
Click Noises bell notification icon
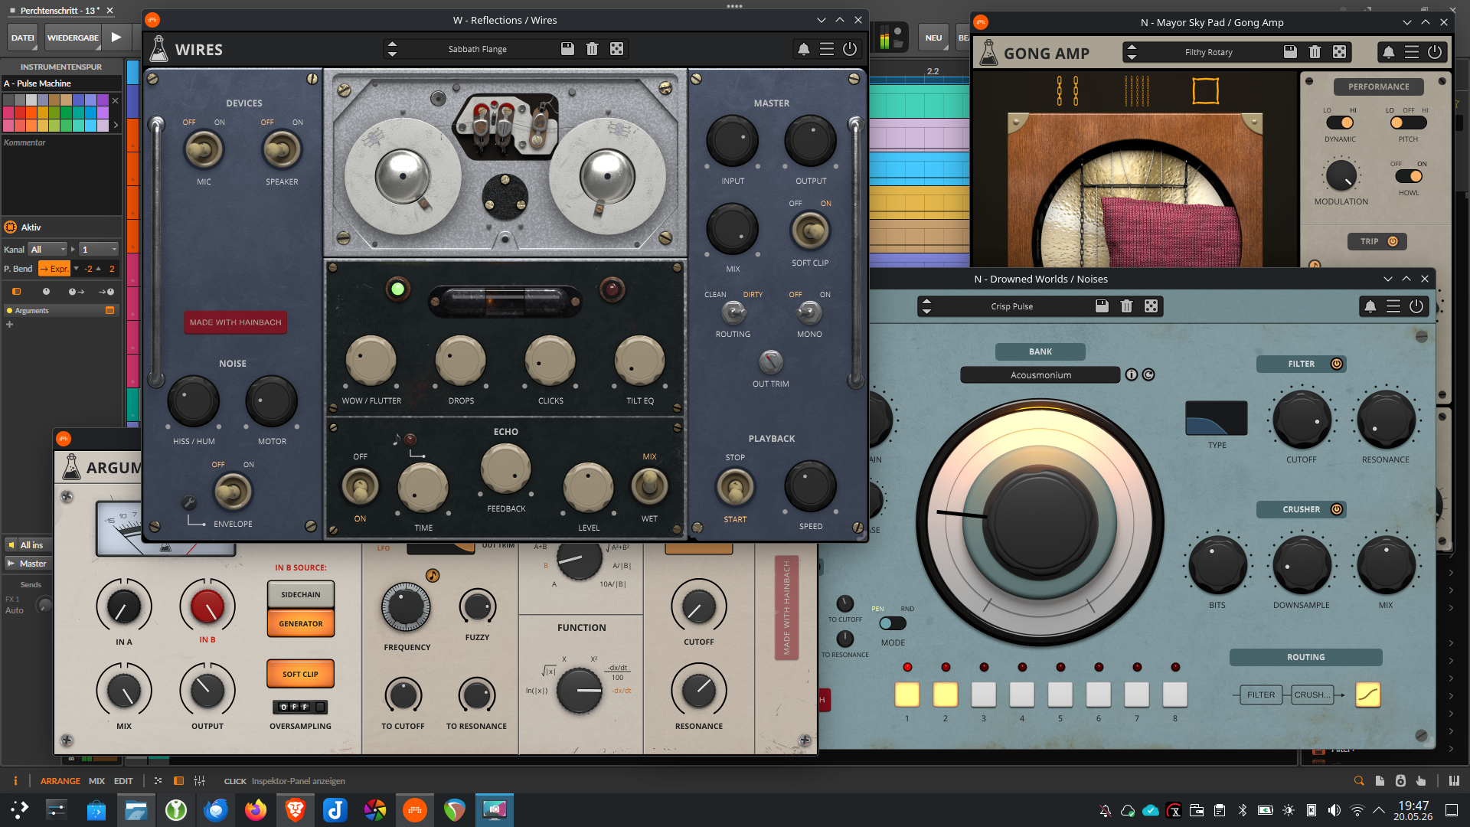(x=1370, y=306)
